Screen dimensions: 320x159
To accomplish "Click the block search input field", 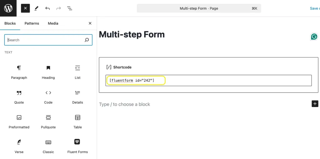I will [x=45, y=40].
